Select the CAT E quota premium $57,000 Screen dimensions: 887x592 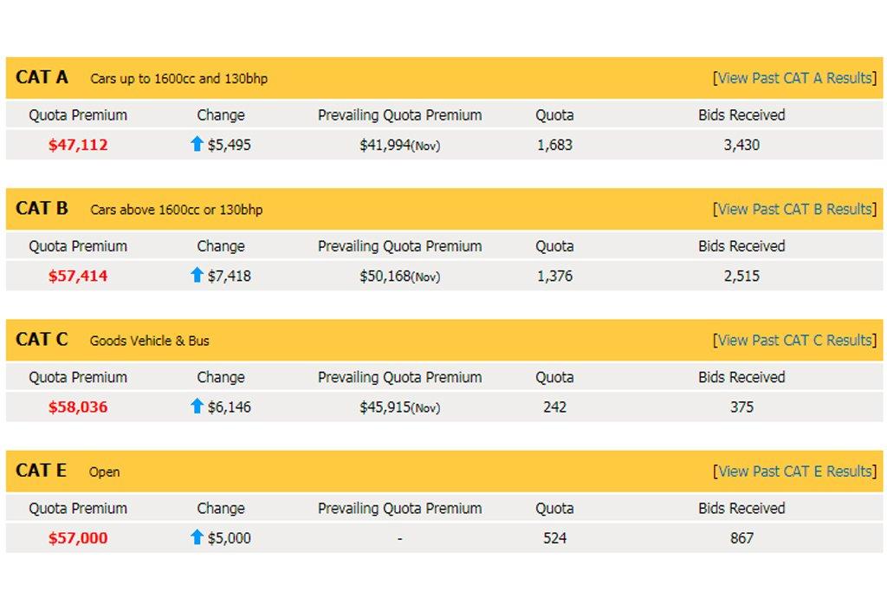pyautogui.click(x=78, y=538)
